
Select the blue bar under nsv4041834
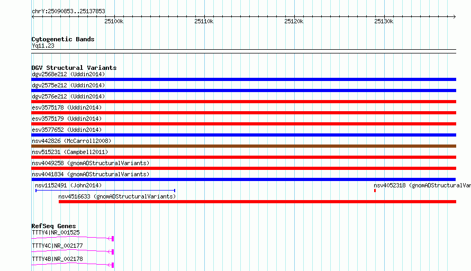point(243,179)
